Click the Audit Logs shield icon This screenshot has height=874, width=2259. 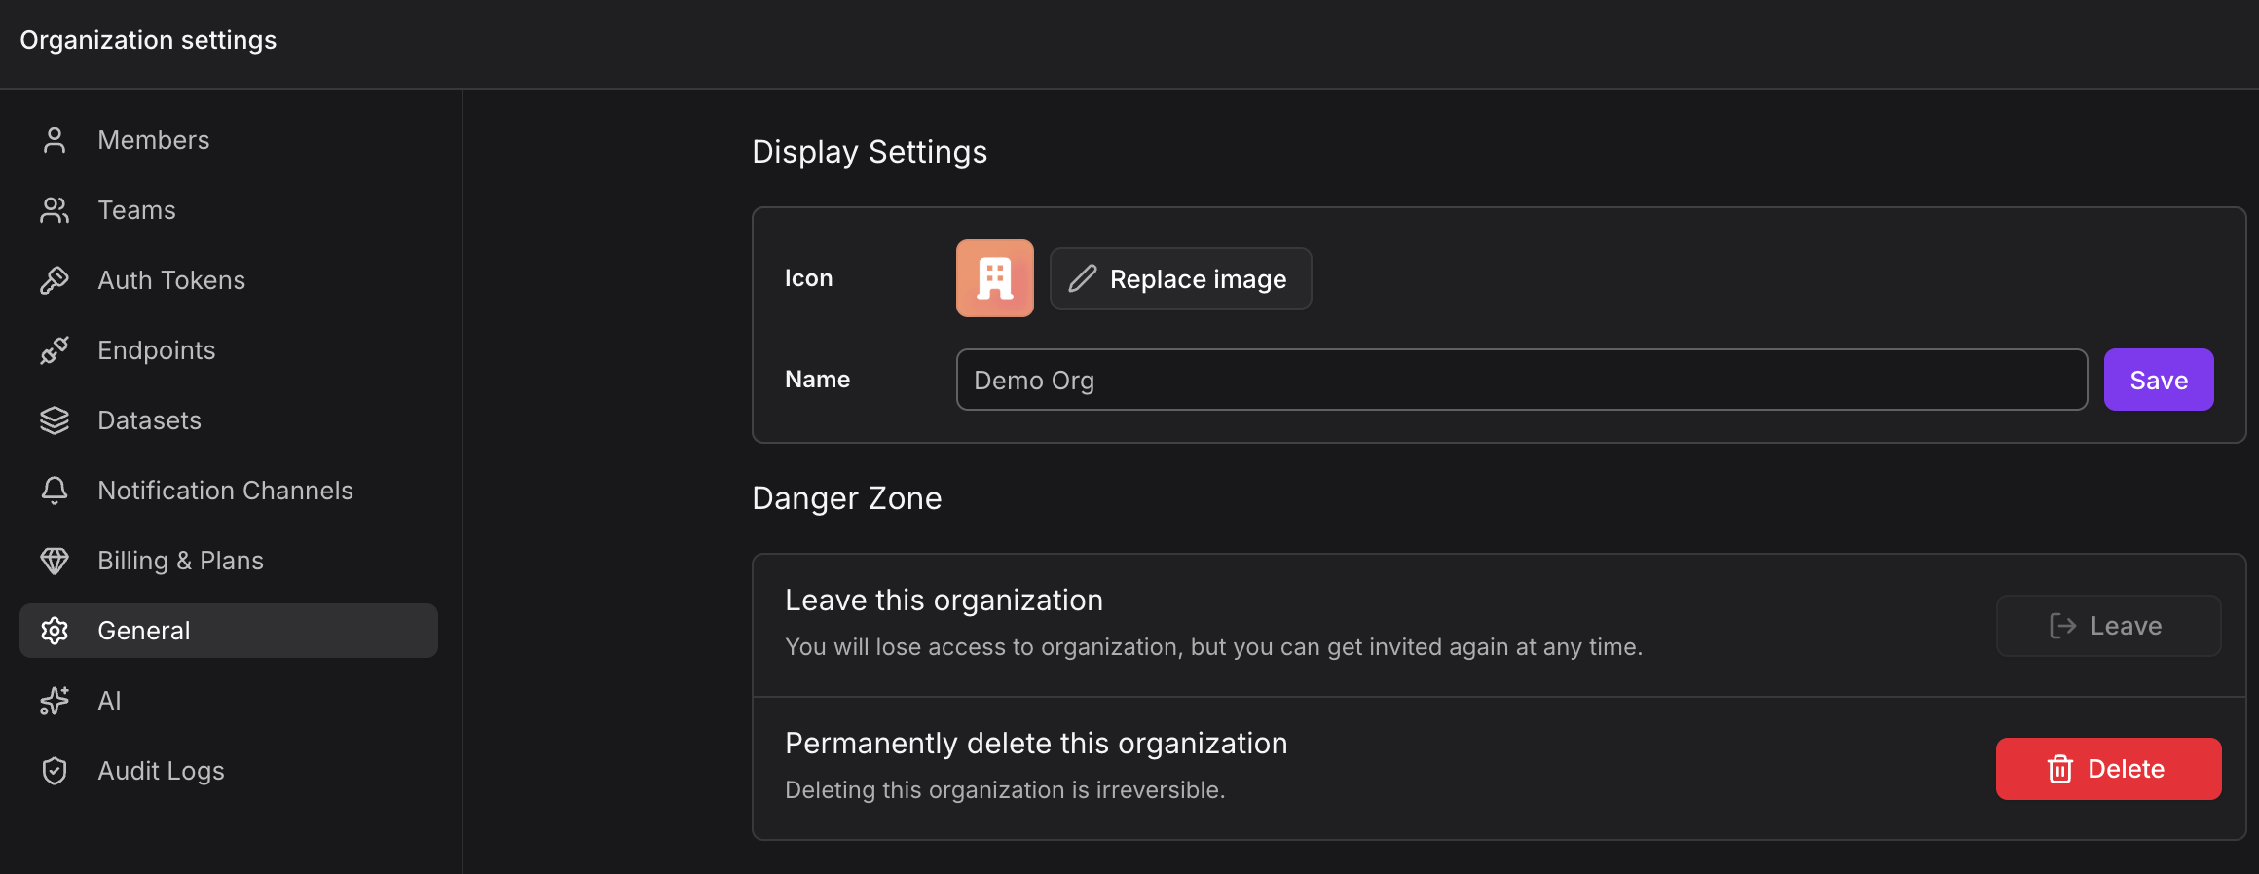[x=55, y=771]
